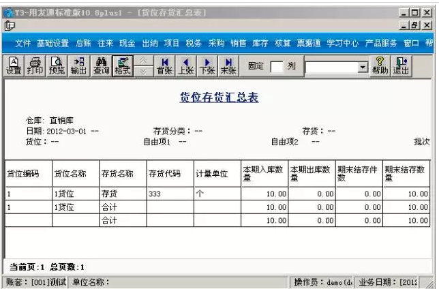Open the 现金 menu
The image size is (439, 289).
[x=127, y=43]
